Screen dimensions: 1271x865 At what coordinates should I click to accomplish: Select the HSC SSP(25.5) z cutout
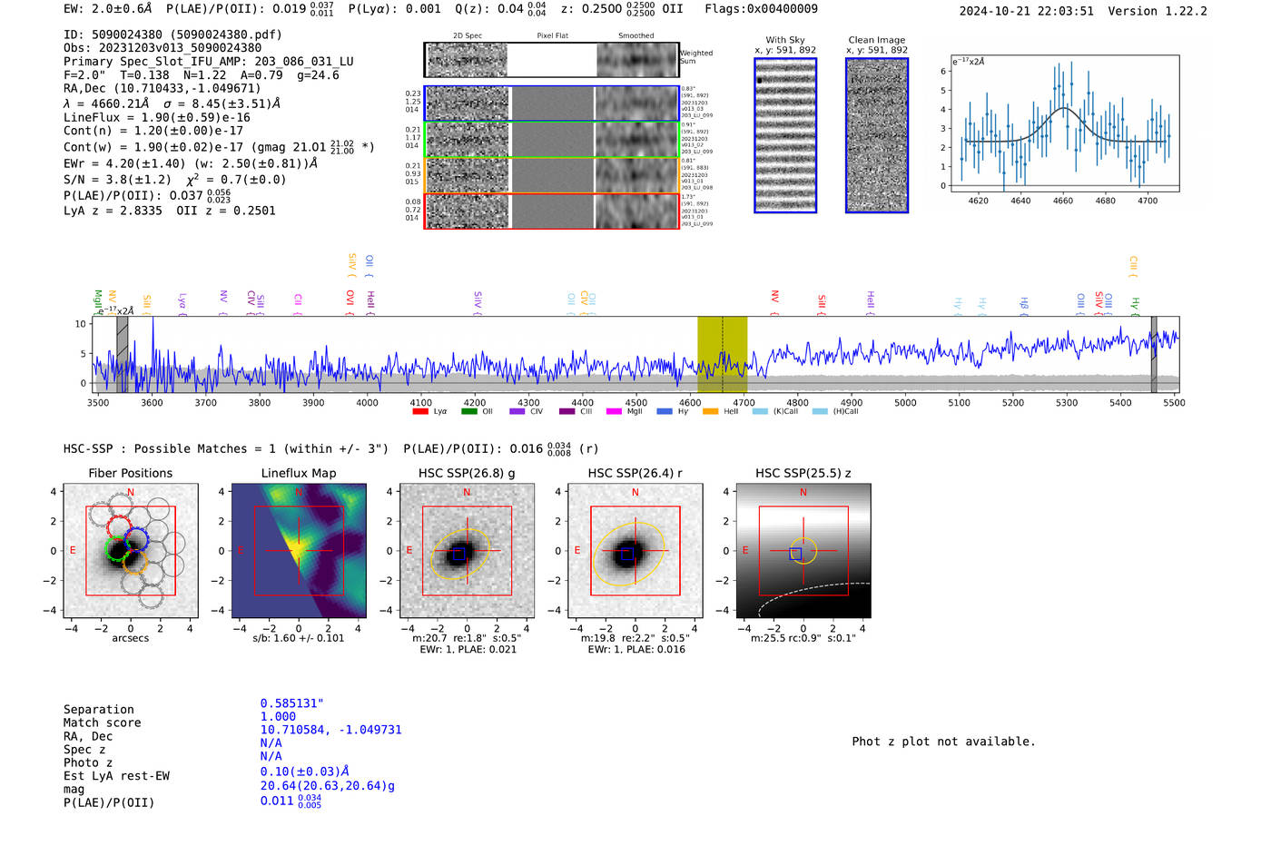803,551
